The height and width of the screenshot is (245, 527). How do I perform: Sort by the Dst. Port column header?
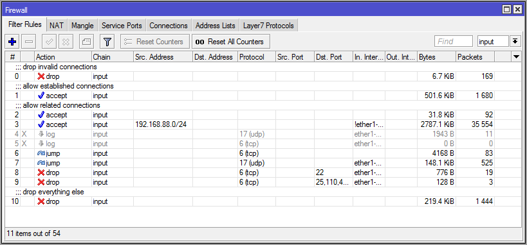[x=333, y=57]
